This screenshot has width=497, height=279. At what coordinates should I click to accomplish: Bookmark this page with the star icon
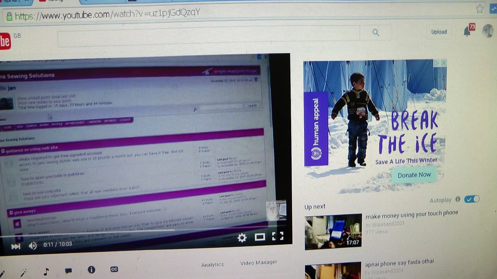click(x=480, y=9)
